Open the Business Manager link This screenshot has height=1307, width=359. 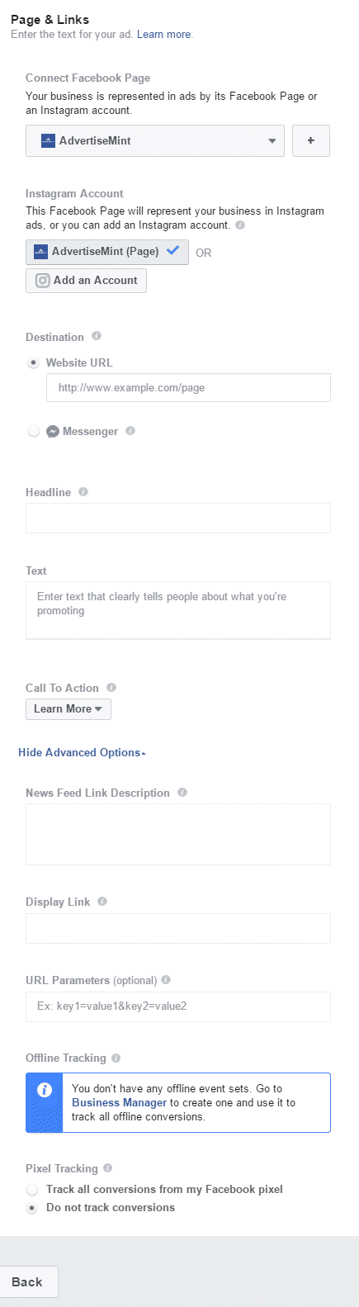tap(120, 1102)
